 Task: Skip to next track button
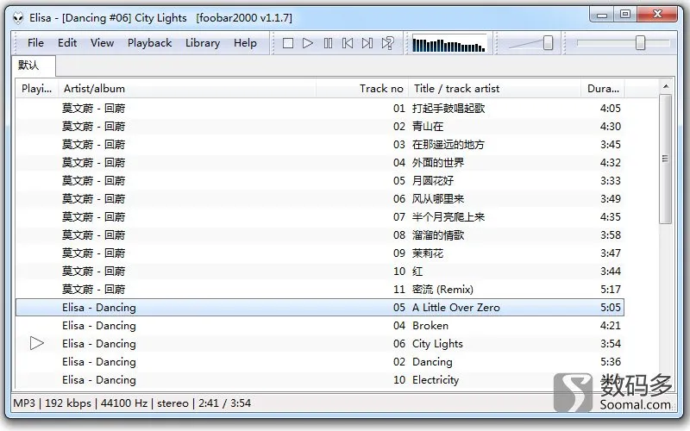367,43
